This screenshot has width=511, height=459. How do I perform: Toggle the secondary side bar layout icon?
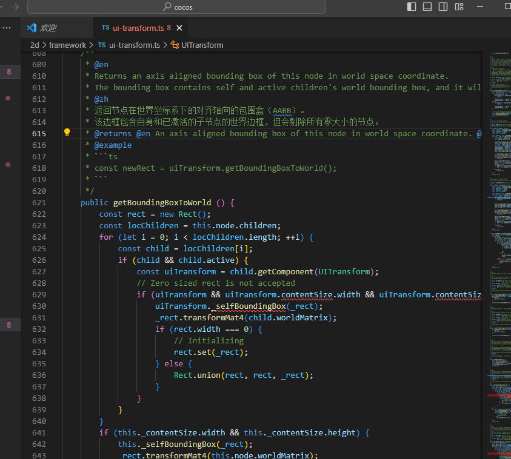(443, 7)
